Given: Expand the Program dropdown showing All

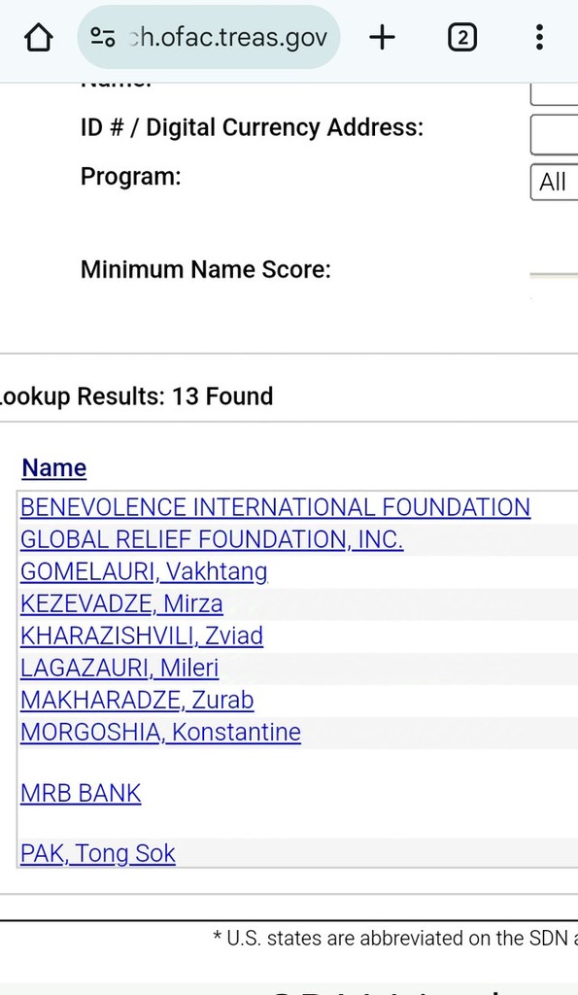Looking at the screenshot, I should pos(554,182).
